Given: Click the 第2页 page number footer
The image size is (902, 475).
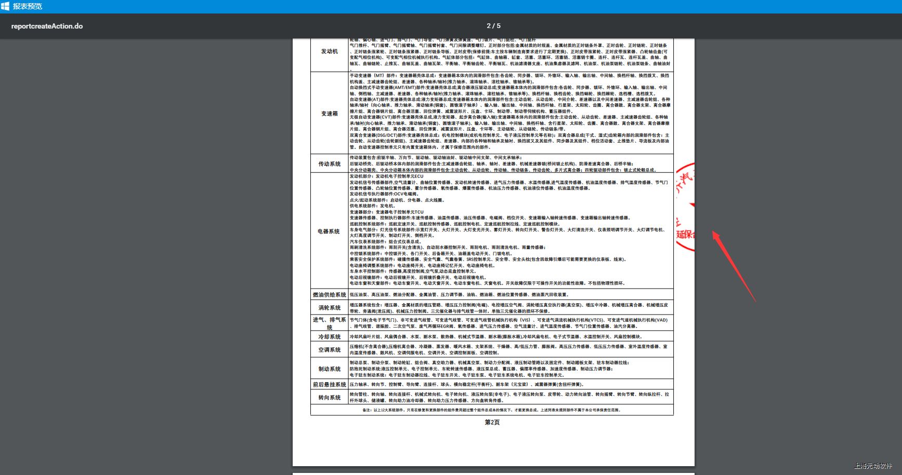Looking at the screenshot, I should point(492,422).
